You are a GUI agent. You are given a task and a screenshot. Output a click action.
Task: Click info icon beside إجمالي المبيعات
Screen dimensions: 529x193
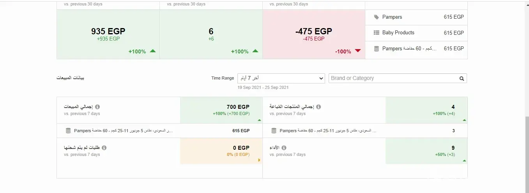coord(97,107)
